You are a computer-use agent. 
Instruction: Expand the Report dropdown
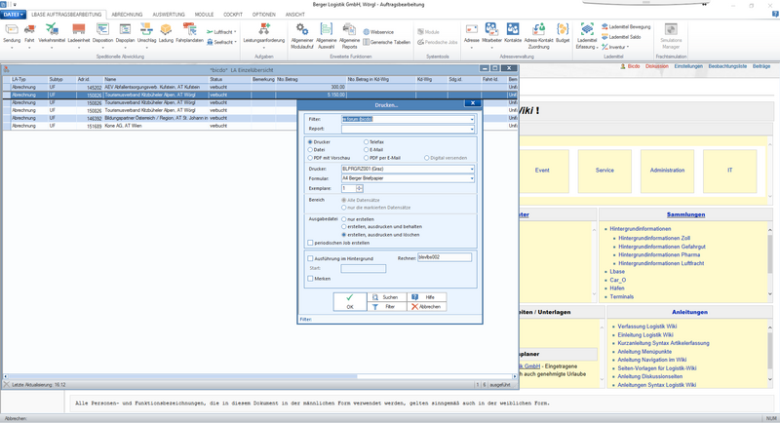click(472, 130)
